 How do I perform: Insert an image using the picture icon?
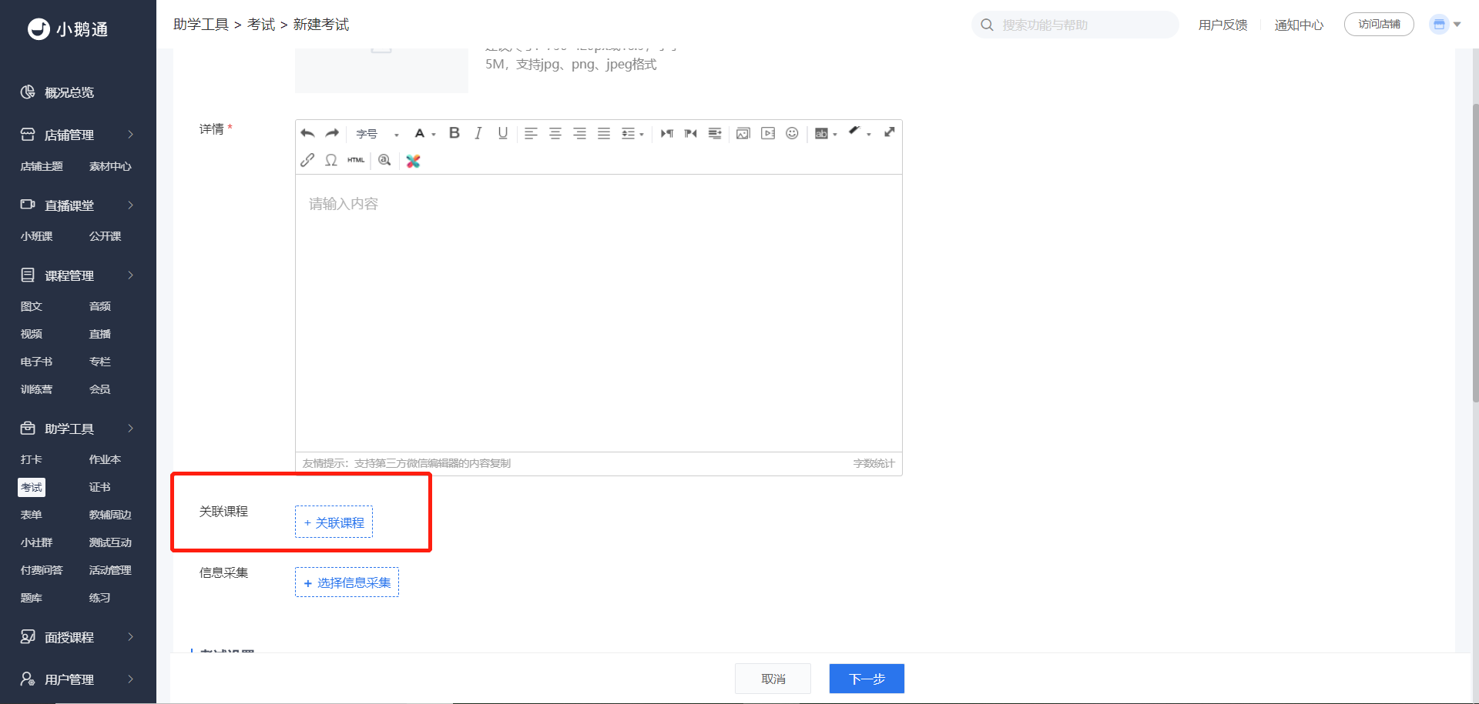pos(743,133)
